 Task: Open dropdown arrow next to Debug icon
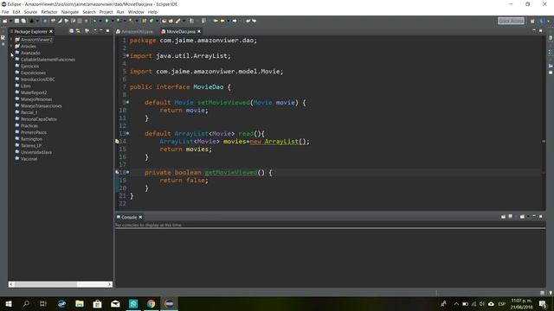100,21
